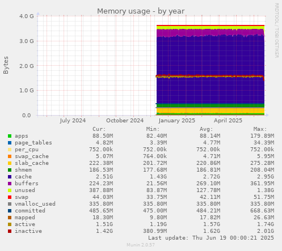This screenshot has height=251, width=282.
Task: Click the committed max value 668.63M
Action: (262, 211)
